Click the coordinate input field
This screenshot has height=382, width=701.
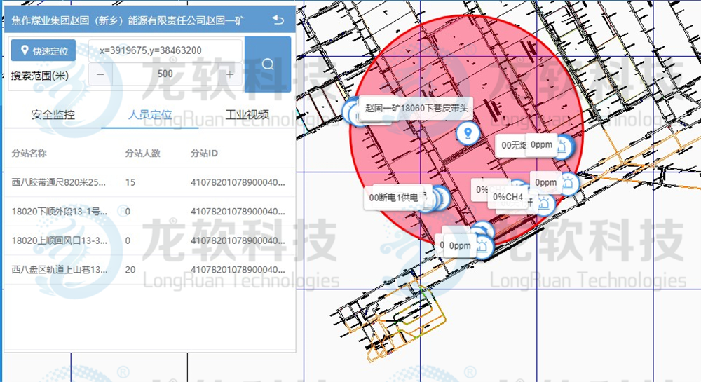pyautogui.click(x=165, y=51)
